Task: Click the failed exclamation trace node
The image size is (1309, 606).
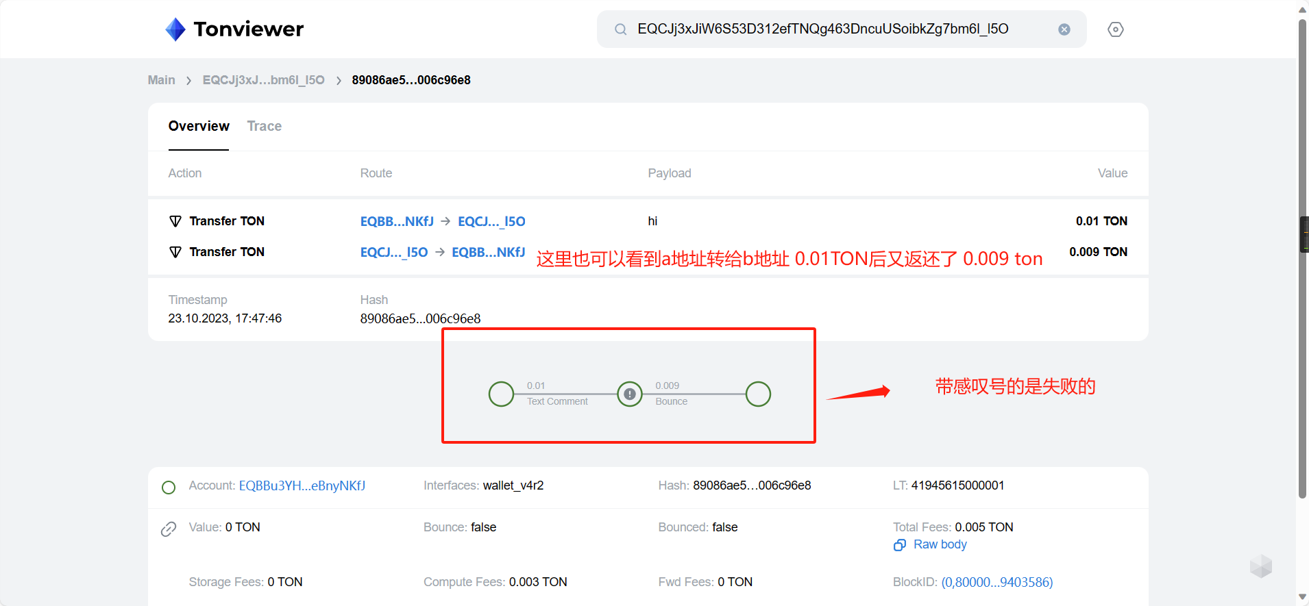Action: point(629,394)
